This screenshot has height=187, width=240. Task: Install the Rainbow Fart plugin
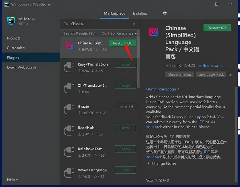(125, 149)
